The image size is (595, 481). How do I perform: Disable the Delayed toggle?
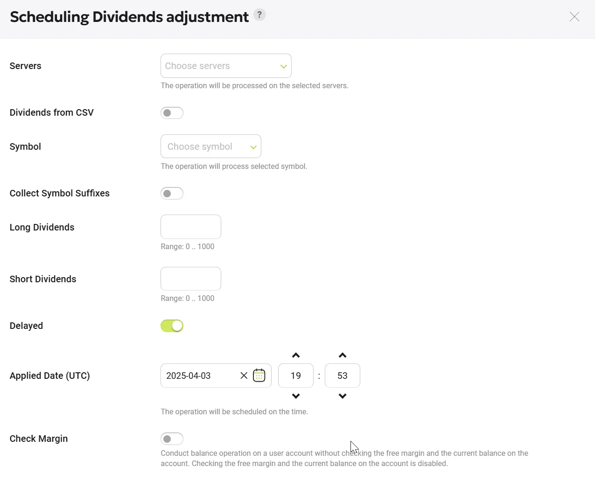point(172,326)
